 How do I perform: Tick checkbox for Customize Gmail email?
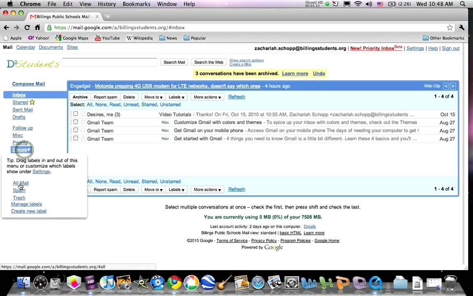tap(76, 122)
